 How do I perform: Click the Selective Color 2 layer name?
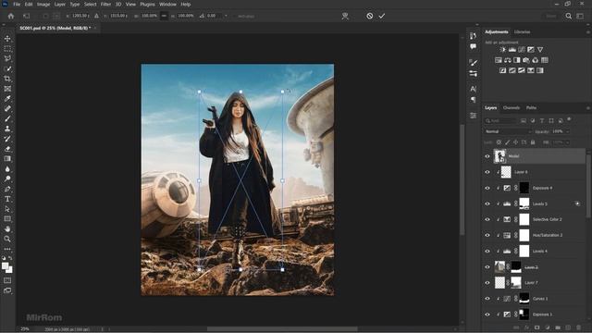coord(547,219)
